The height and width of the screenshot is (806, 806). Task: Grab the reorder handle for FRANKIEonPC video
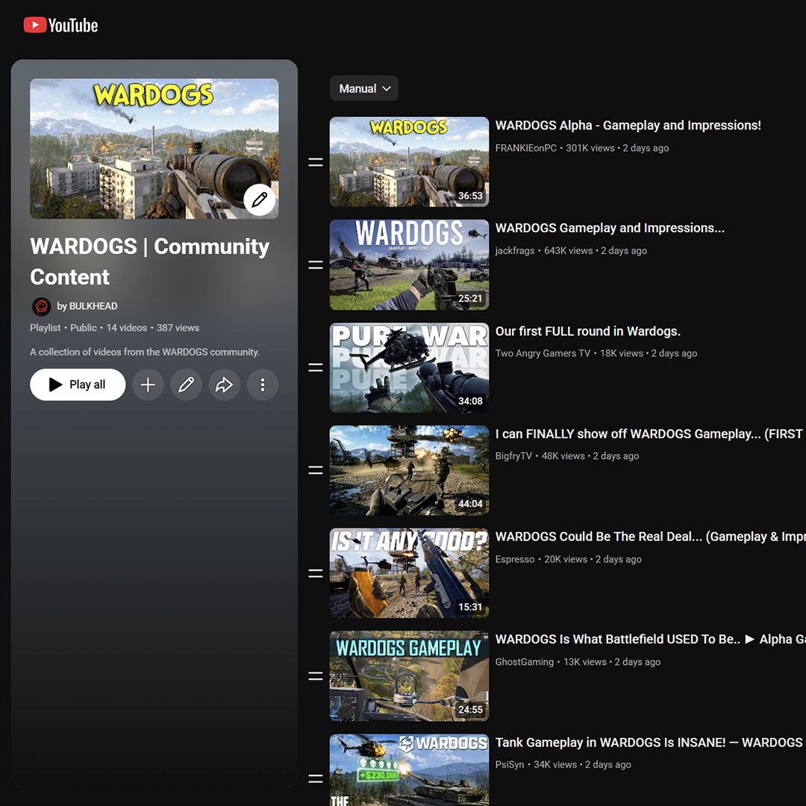[316, 163]
